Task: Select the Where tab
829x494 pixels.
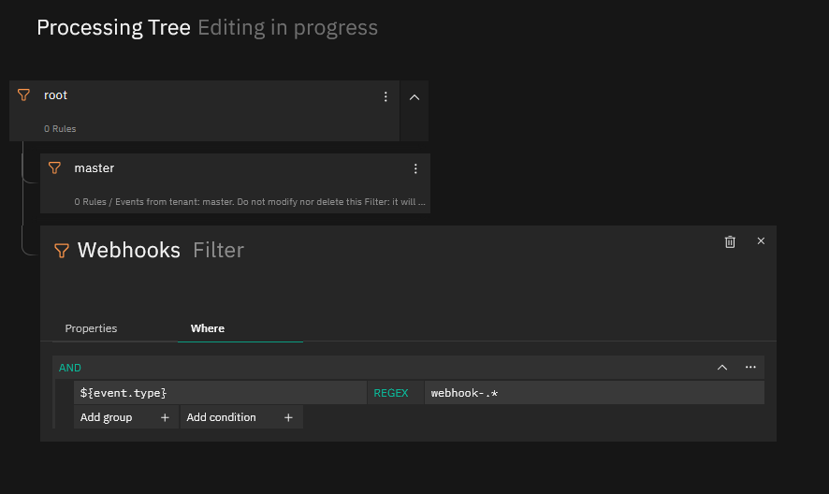Action: point(208,328)
